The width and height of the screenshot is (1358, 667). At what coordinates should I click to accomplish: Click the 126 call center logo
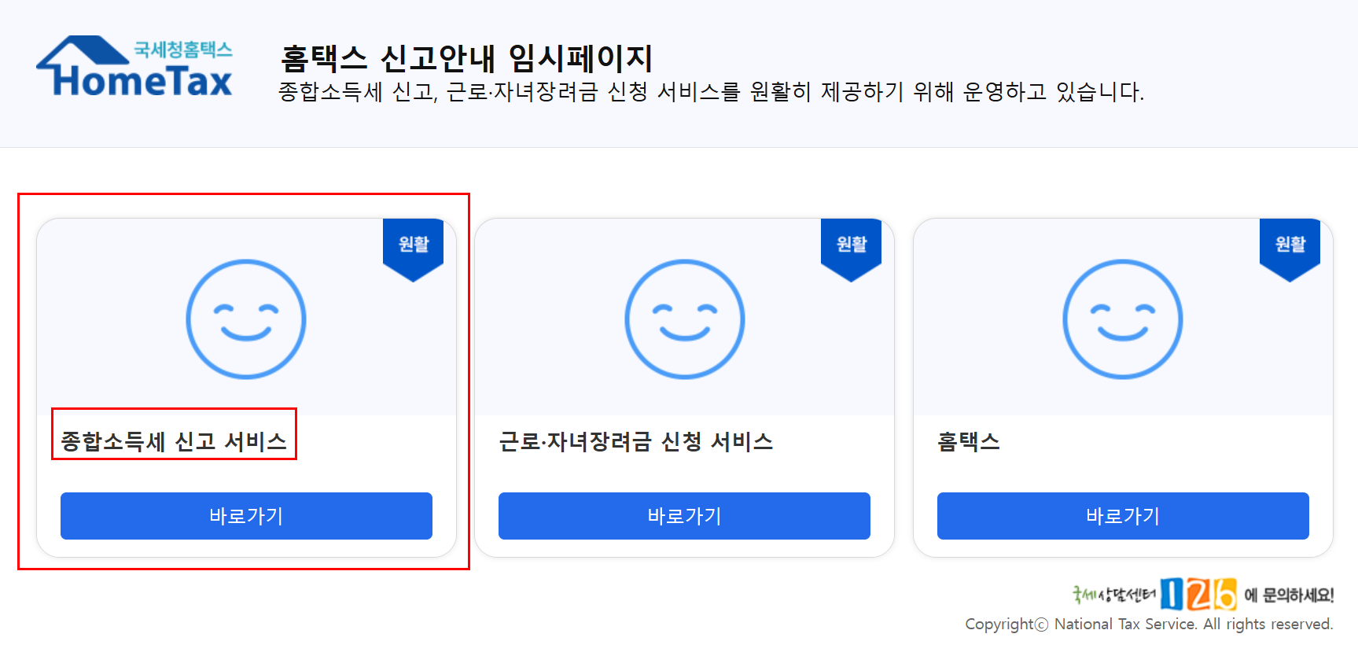[1198, 594]
